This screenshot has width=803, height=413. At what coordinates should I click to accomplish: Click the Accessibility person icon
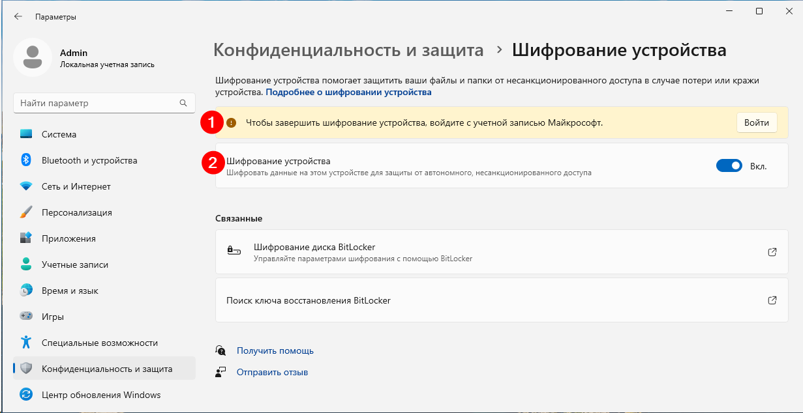coord(26,343)
